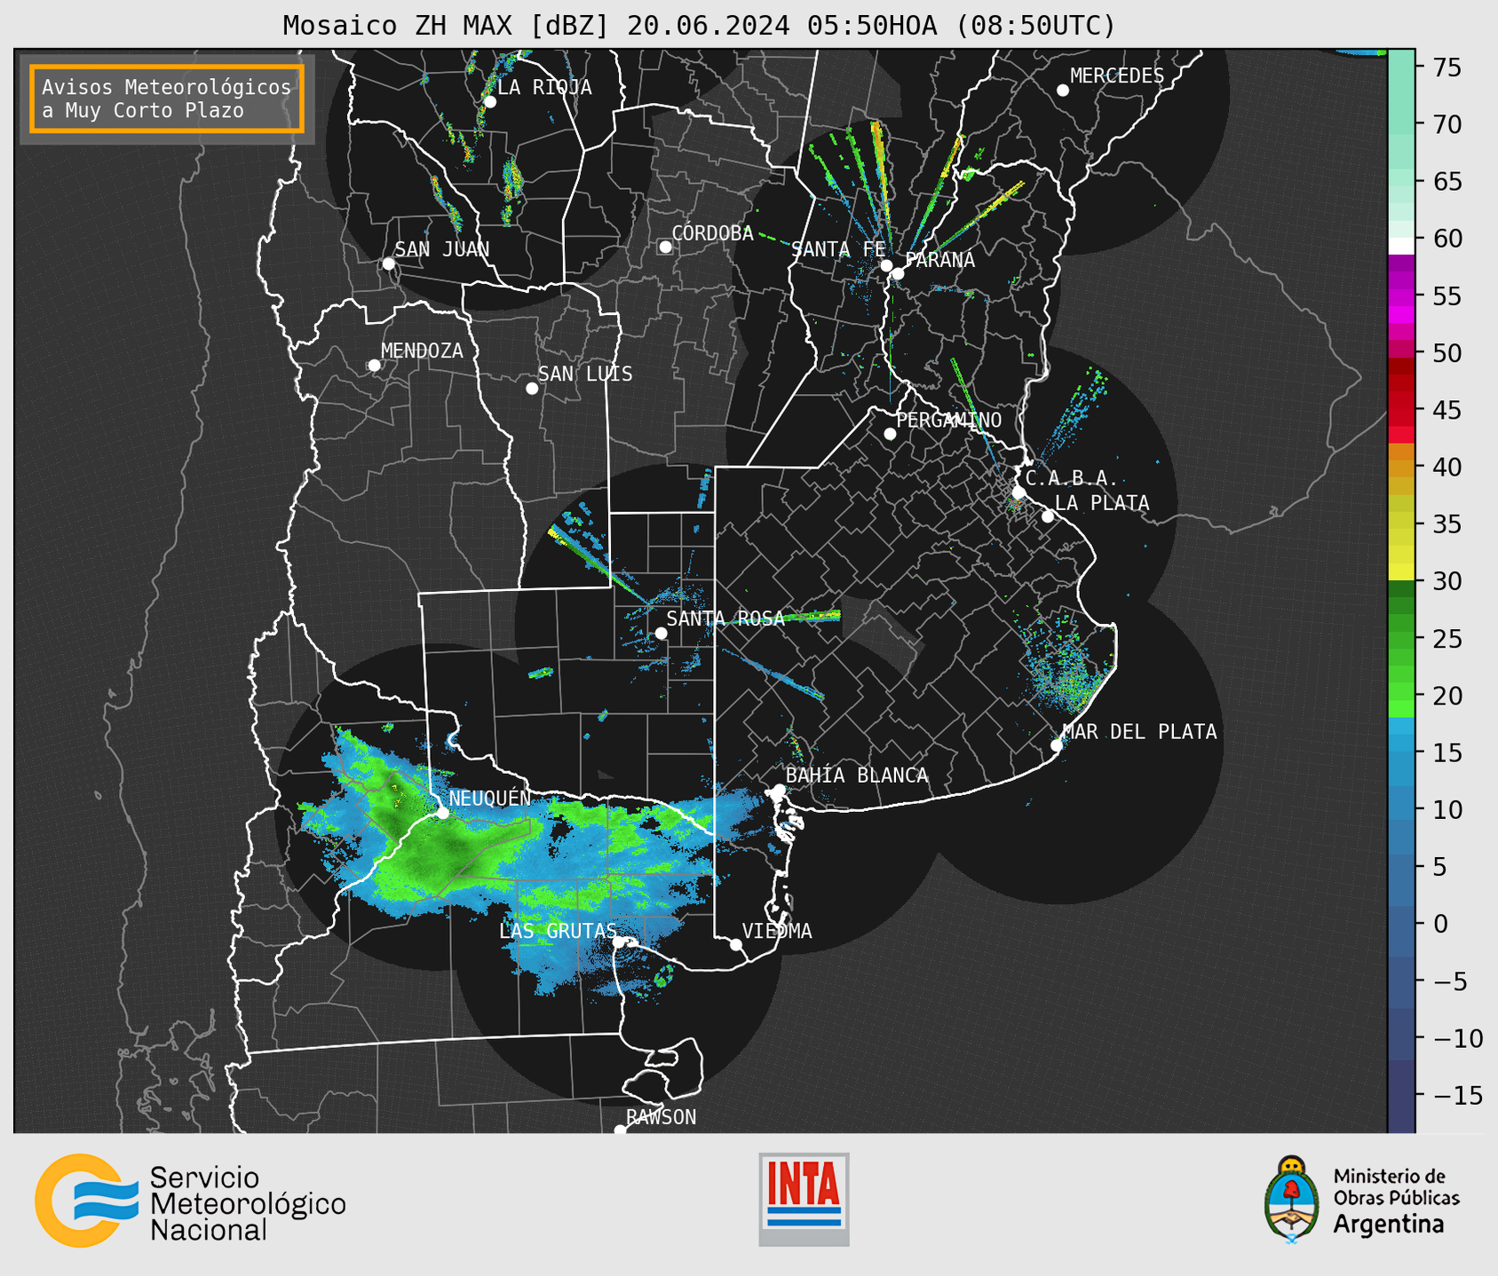Click the Ministerio de Obras Públicas crest

[x=1292, y=1200]
